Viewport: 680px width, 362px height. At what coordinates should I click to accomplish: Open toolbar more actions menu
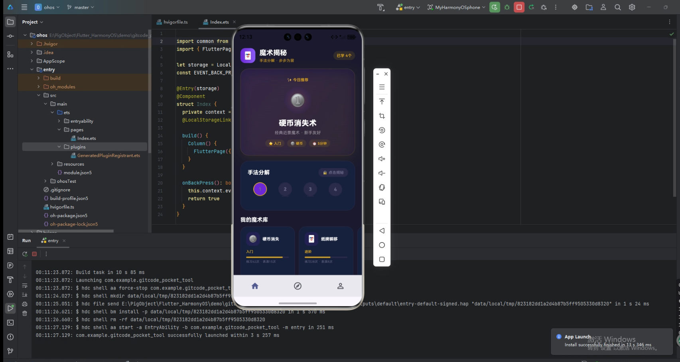[x=556, y=7]
